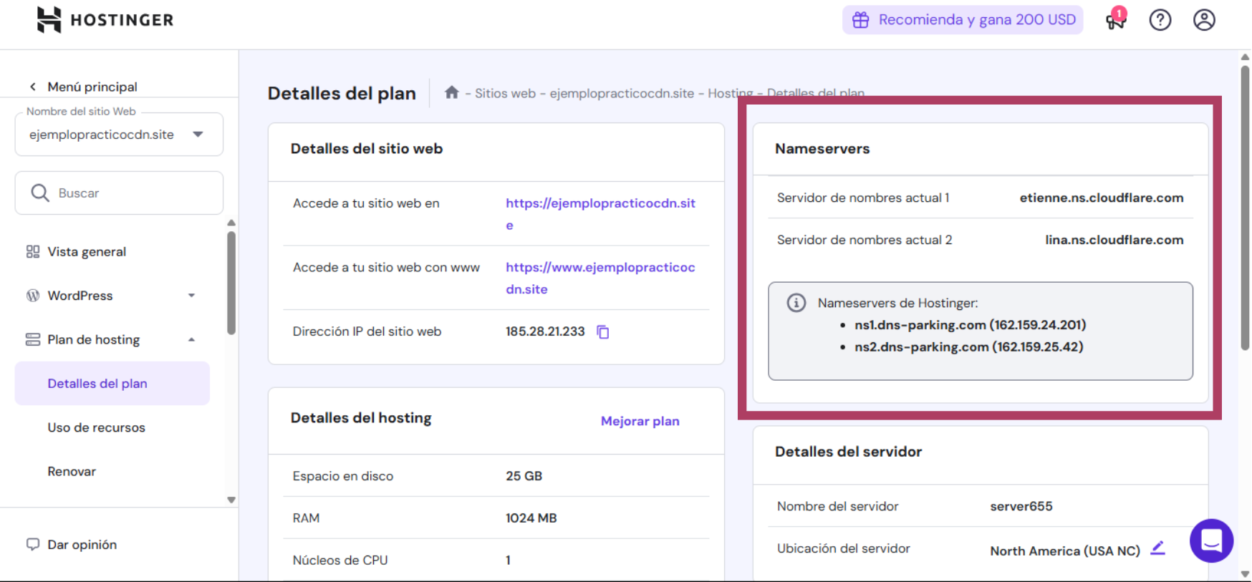Screen dimensions: 1252x582
Task: Select lina.ns.cloudflare.com nameserver text
Action: pos(1114,240)
